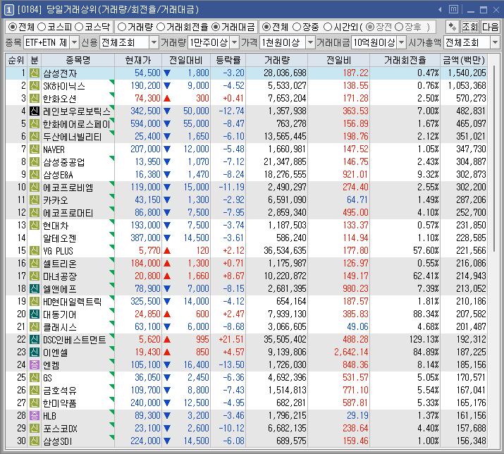Sort by the 현재가 column header
The image size is (504, 454).
(x=138, y=60)
